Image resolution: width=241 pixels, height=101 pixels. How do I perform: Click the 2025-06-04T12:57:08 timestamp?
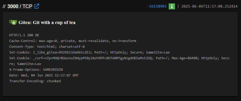point(210,7)
